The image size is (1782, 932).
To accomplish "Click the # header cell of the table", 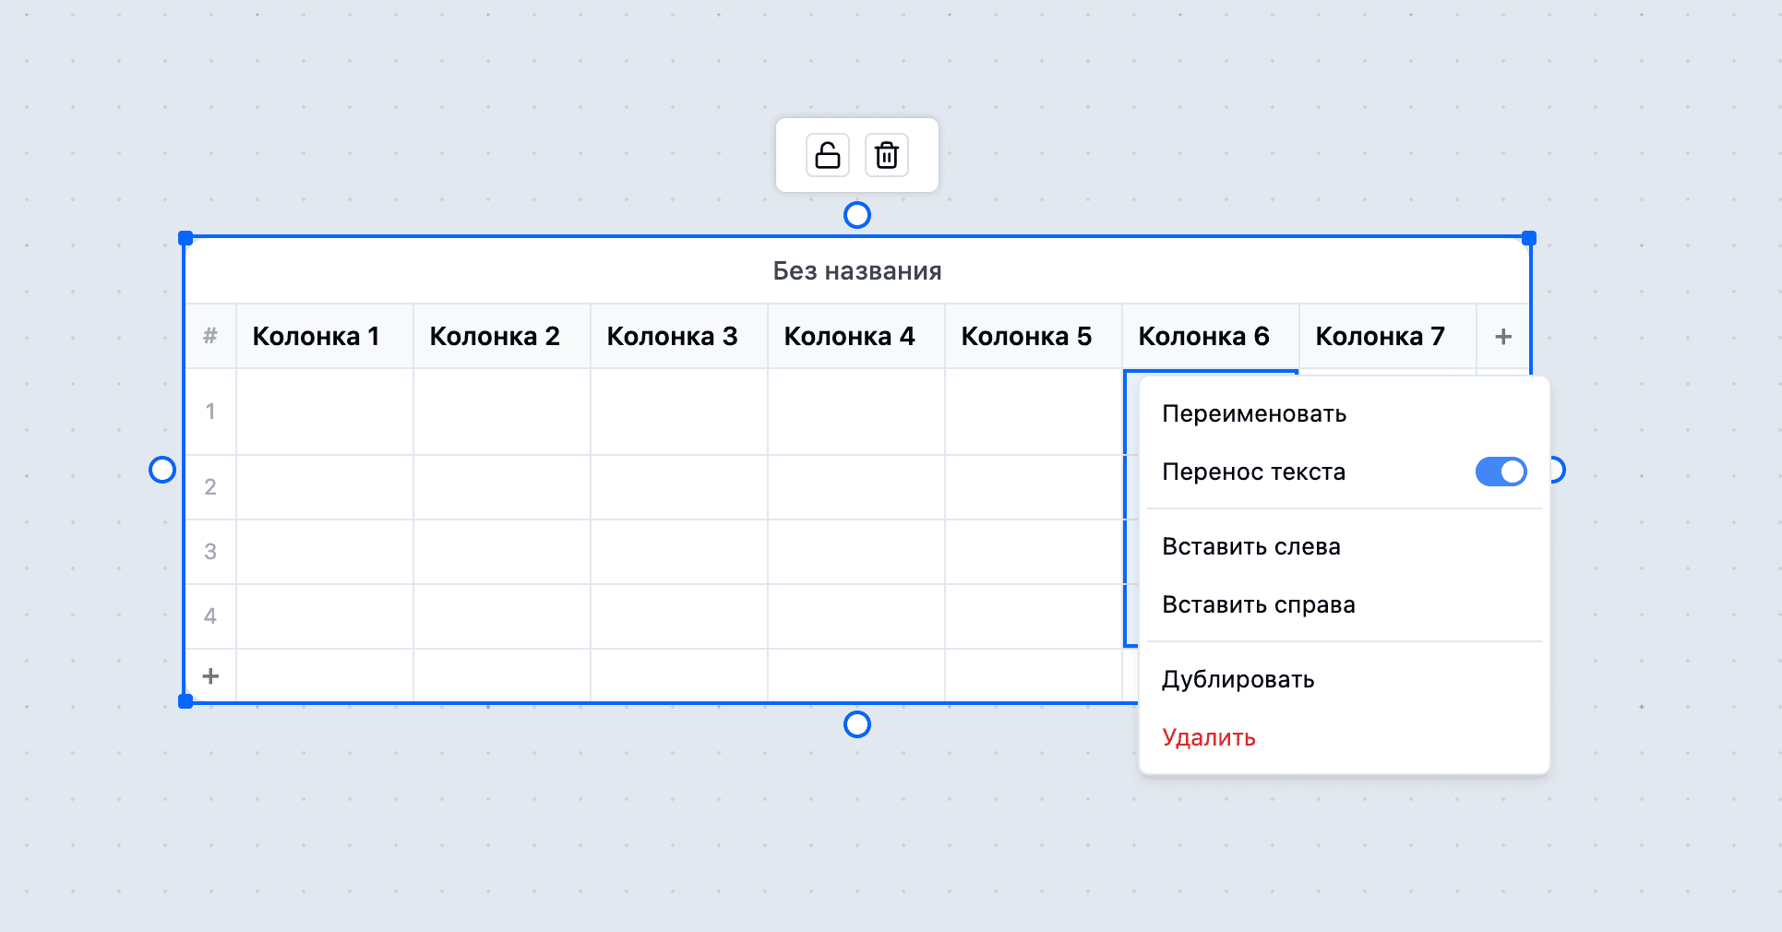I will click(210, 336).
